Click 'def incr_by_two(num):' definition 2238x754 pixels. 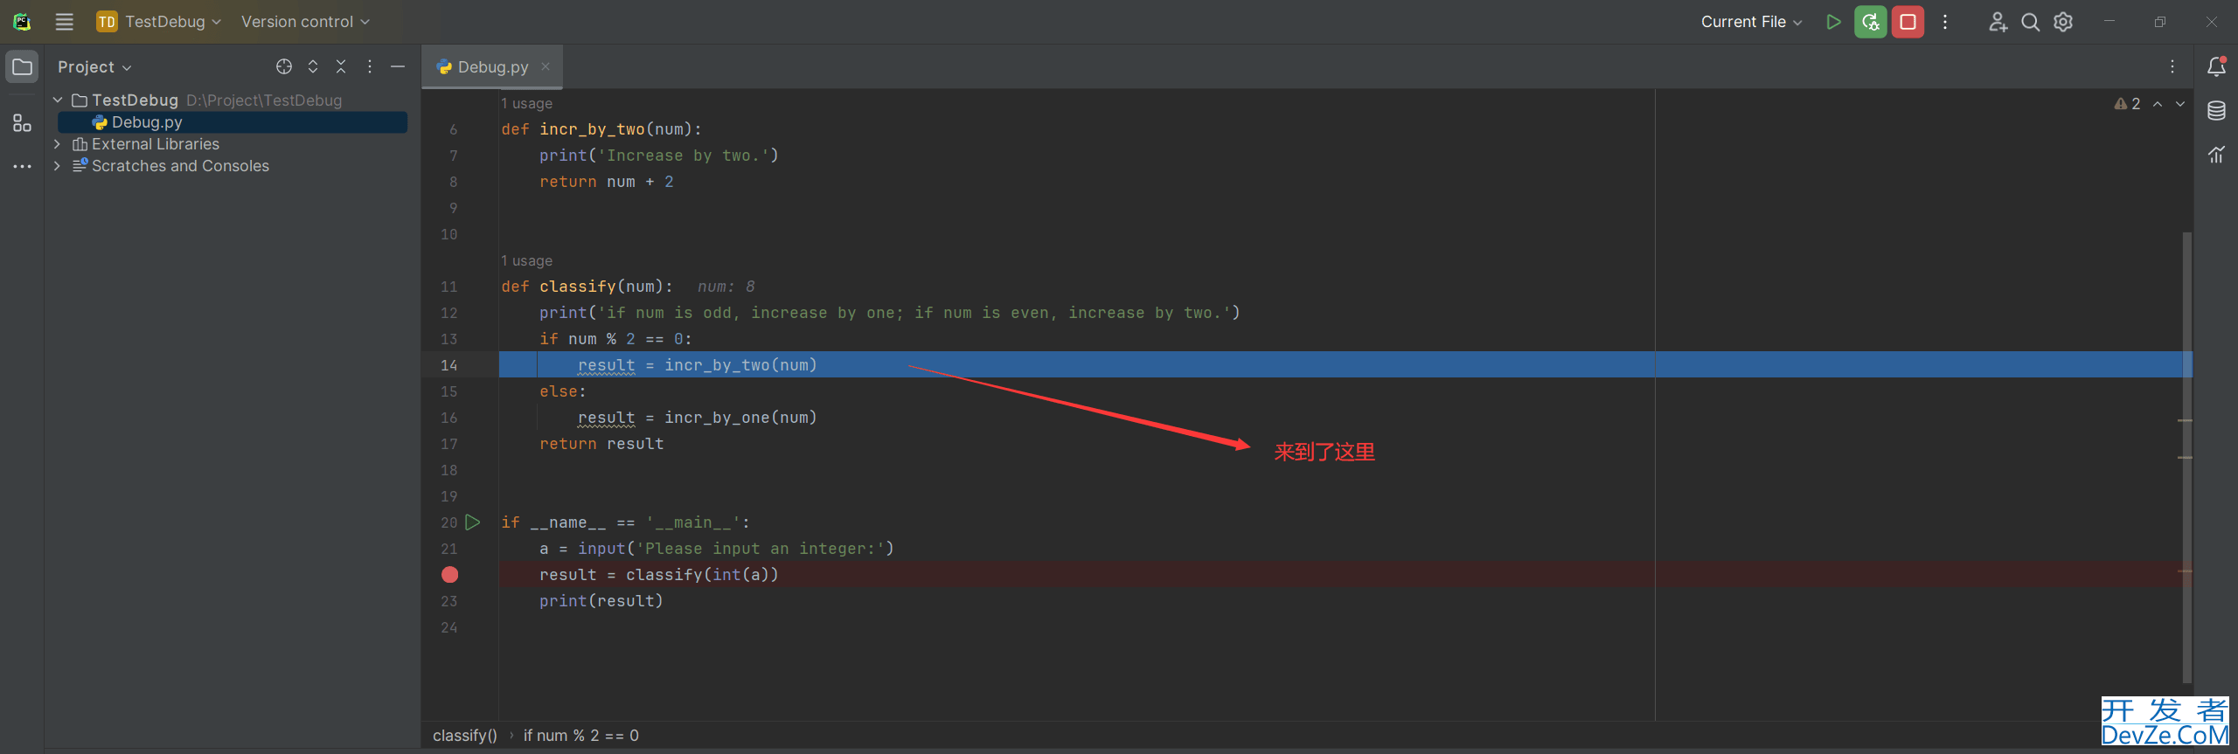tap(601, 129)
